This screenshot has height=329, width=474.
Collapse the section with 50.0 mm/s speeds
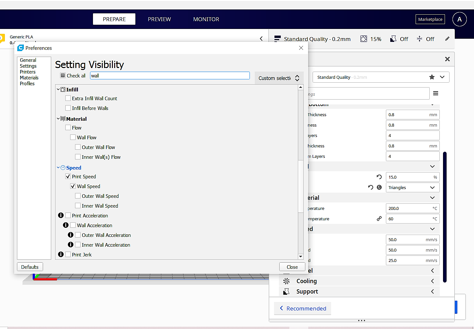[x=433, y=229]
